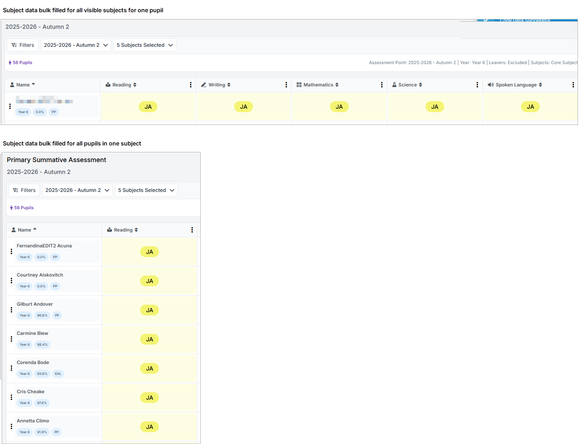This screenshot has width=579, height=444.
Task: Open row menu for Courtney Aiskovitch
Action: [12, 281]
